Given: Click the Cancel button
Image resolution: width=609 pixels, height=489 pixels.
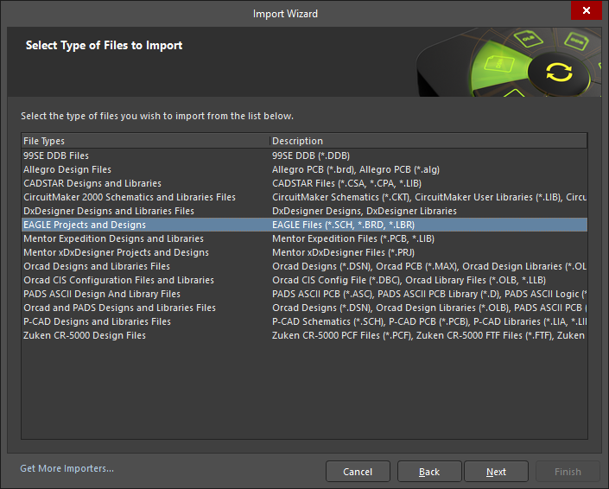Looking at the screenshot, I should 358,472.
